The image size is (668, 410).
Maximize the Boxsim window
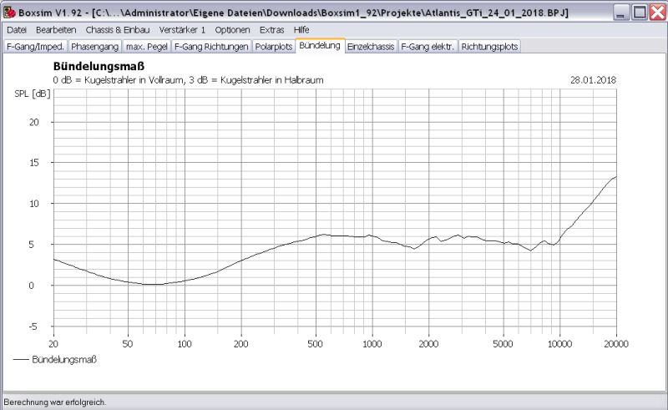point(639,12)
